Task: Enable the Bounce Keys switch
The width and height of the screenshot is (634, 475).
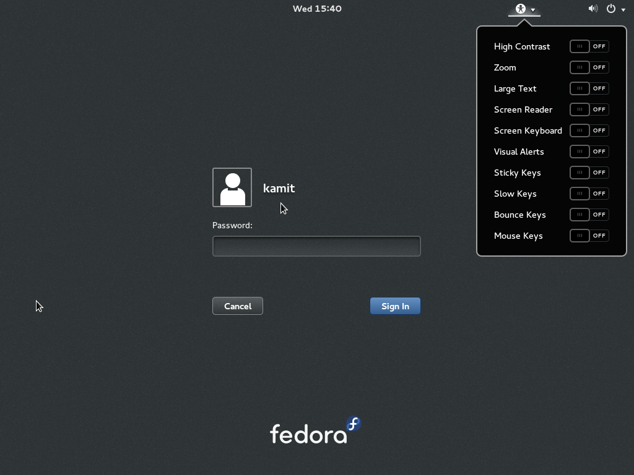Action: point(589,215)
